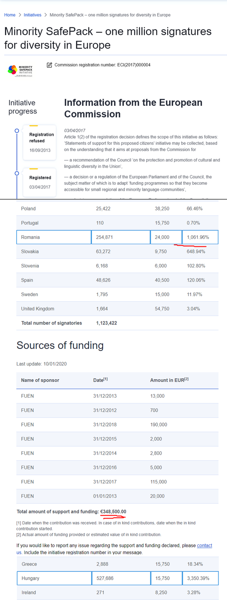
Task: Click the Romania country cell
Action: pos(54,237)
